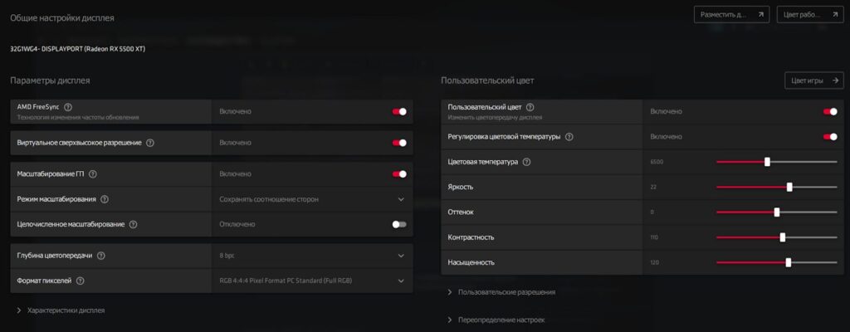
Task: Click the help icon next to AMD FreeSync
Action: click(68, 107)
